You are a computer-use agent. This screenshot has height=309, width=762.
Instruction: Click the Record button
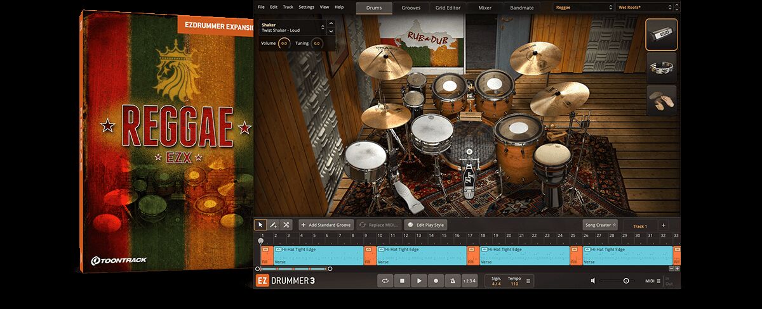coord(436,281)
